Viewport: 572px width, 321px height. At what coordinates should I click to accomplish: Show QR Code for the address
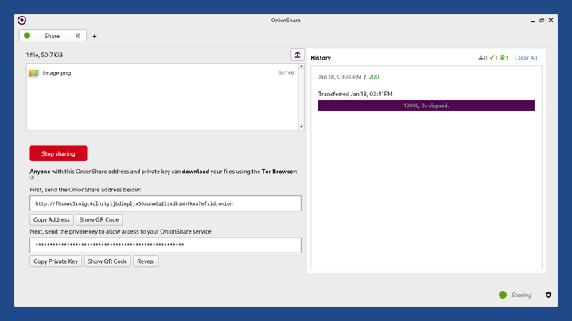pyautogui.click(x=99, y=219)
